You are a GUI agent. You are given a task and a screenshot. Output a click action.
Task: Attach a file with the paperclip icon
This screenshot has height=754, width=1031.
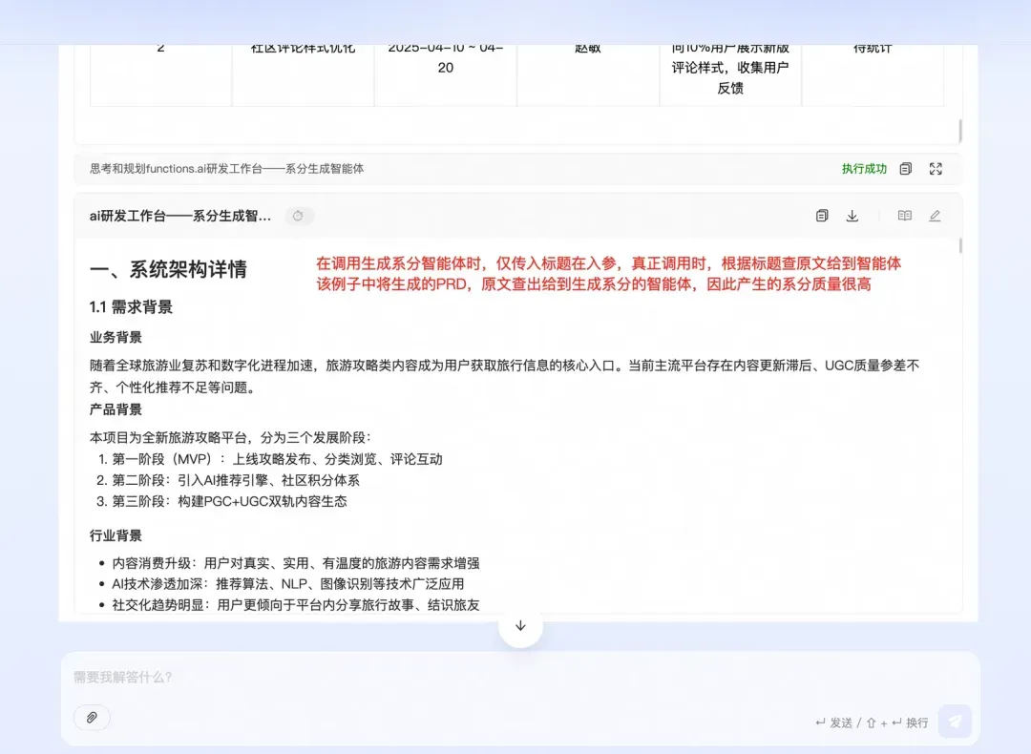point(92,717)
